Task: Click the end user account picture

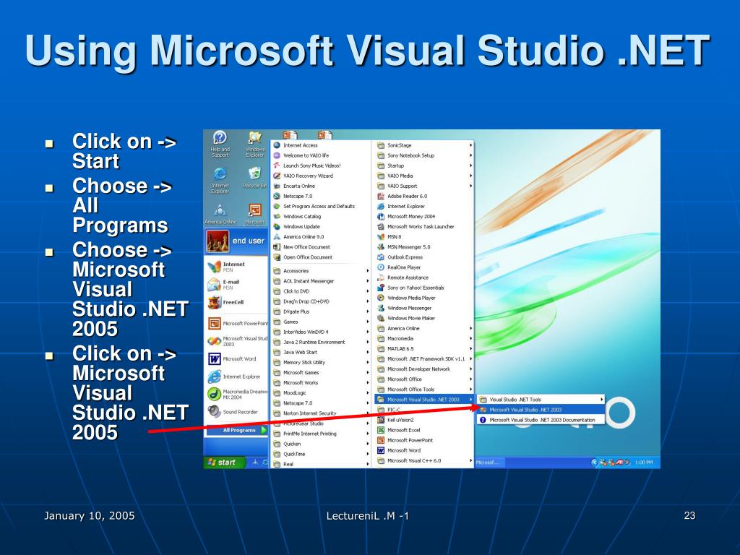Action: tap(218, 241)
